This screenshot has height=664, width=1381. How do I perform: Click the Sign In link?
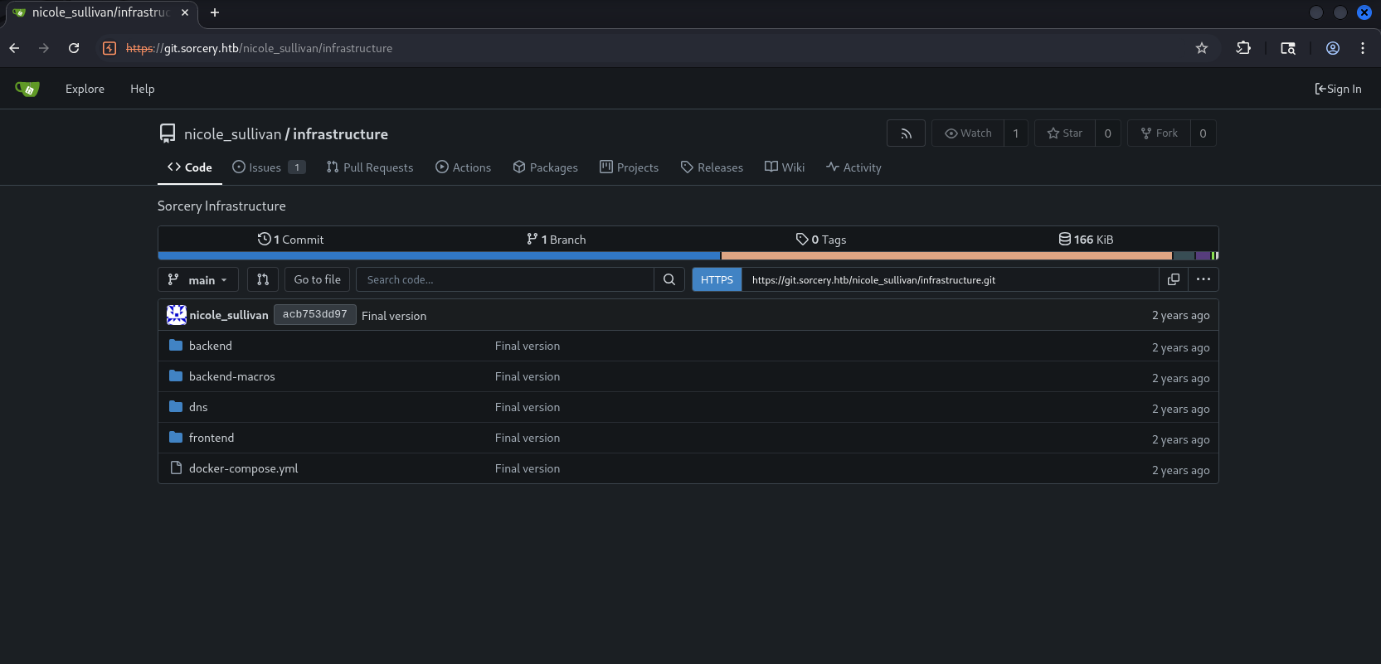[1338, 89]
